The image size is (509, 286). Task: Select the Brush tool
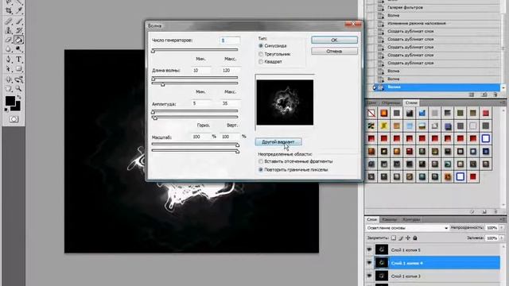pos(19,21)
